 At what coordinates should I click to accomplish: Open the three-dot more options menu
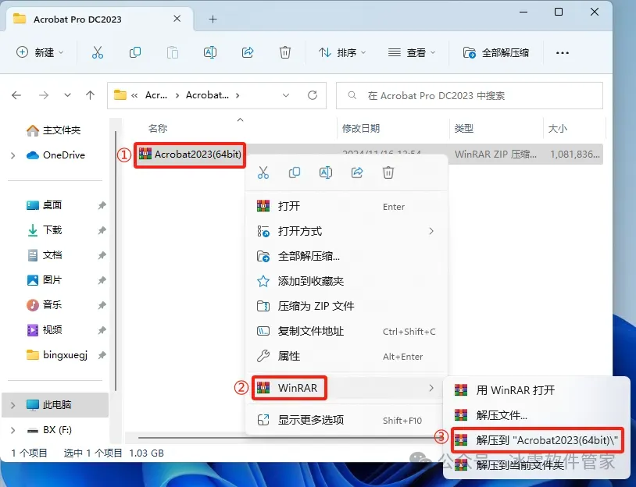563,52
